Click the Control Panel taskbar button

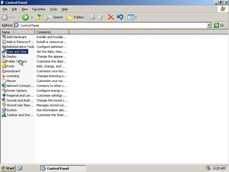pyautogui.click(x=63, y=168)
